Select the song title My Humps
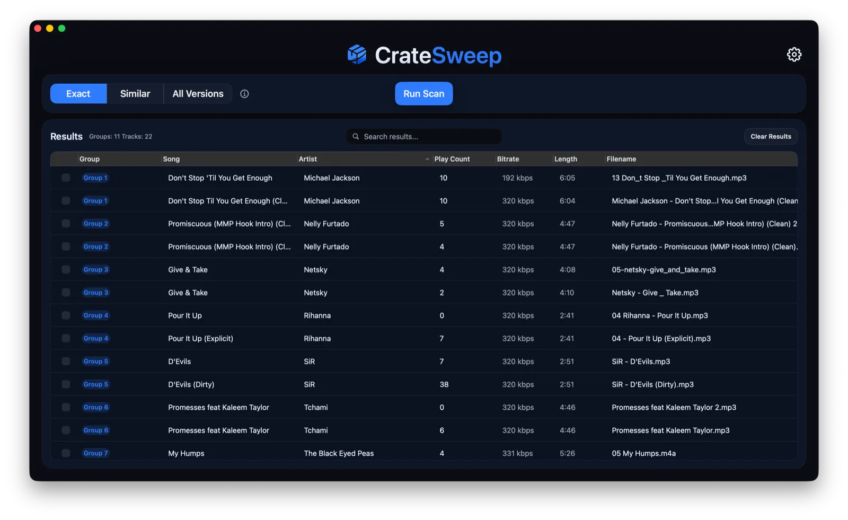848x520 pixels. 186,453
